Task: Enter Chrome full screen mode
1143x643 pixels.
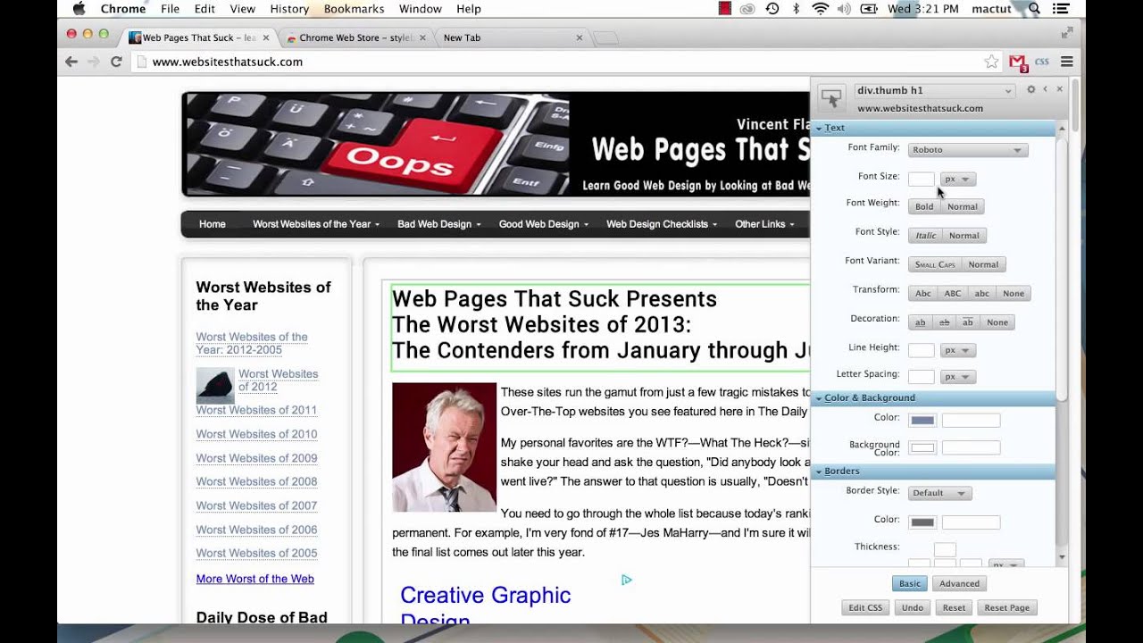Action: pos(1066,32)
